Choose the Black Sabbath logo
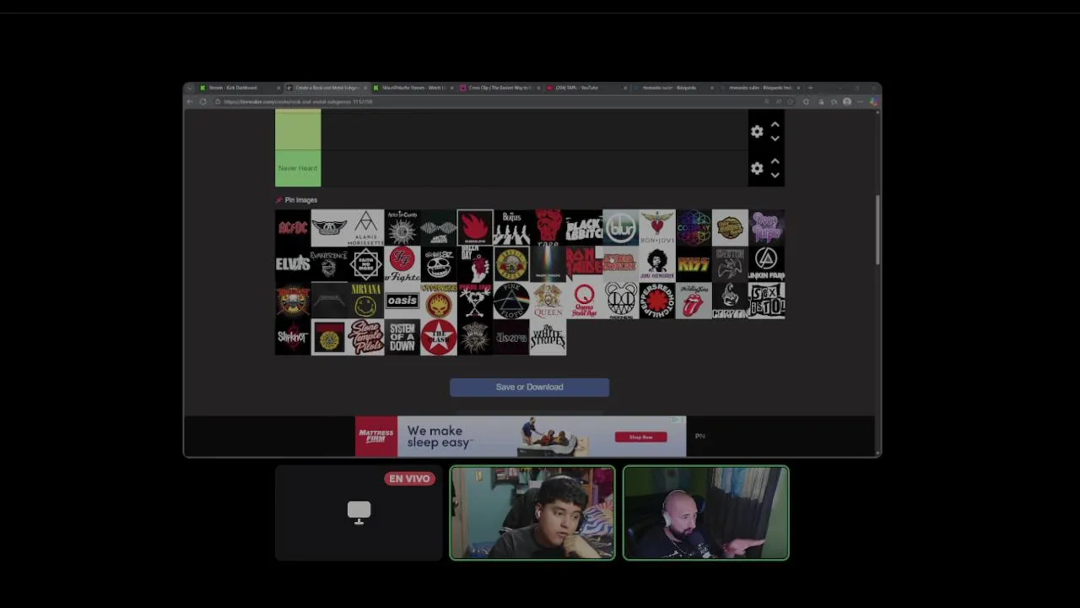The width and height of the screenshot is (1080, 608). [584, 228]
